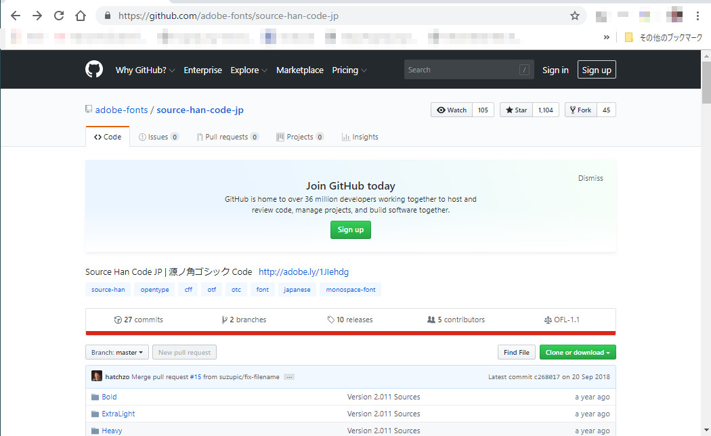Switch to the Issues tab
This screenshot has width=711, height=436.
click(x=158, y=137)
